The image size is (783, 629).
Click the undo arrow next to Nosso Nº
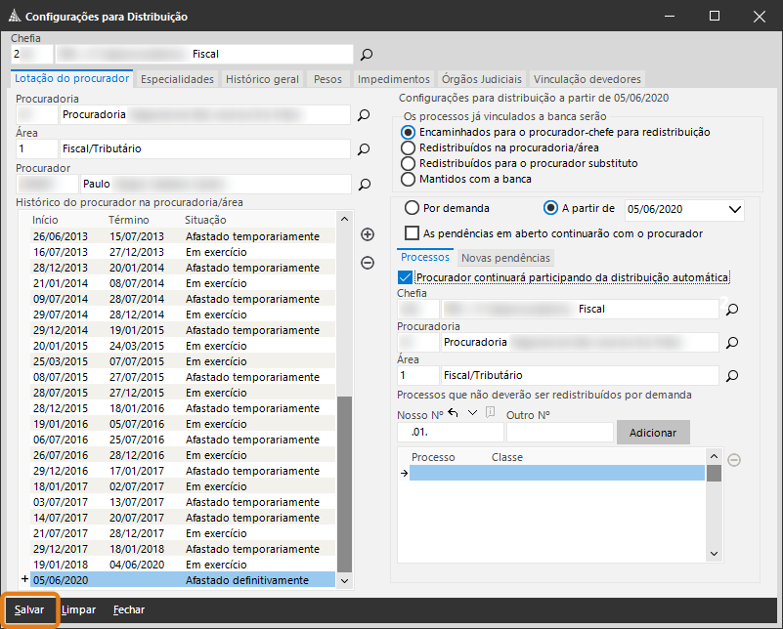453,413
